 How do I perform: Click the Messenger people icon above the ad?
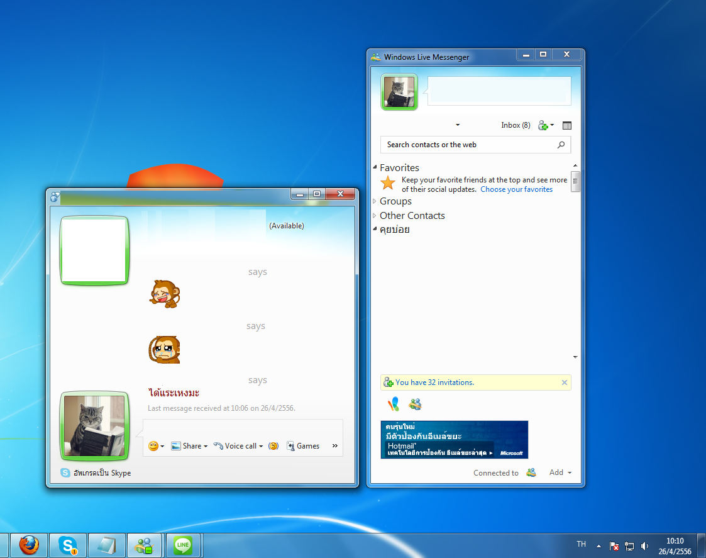coord(415,404)
